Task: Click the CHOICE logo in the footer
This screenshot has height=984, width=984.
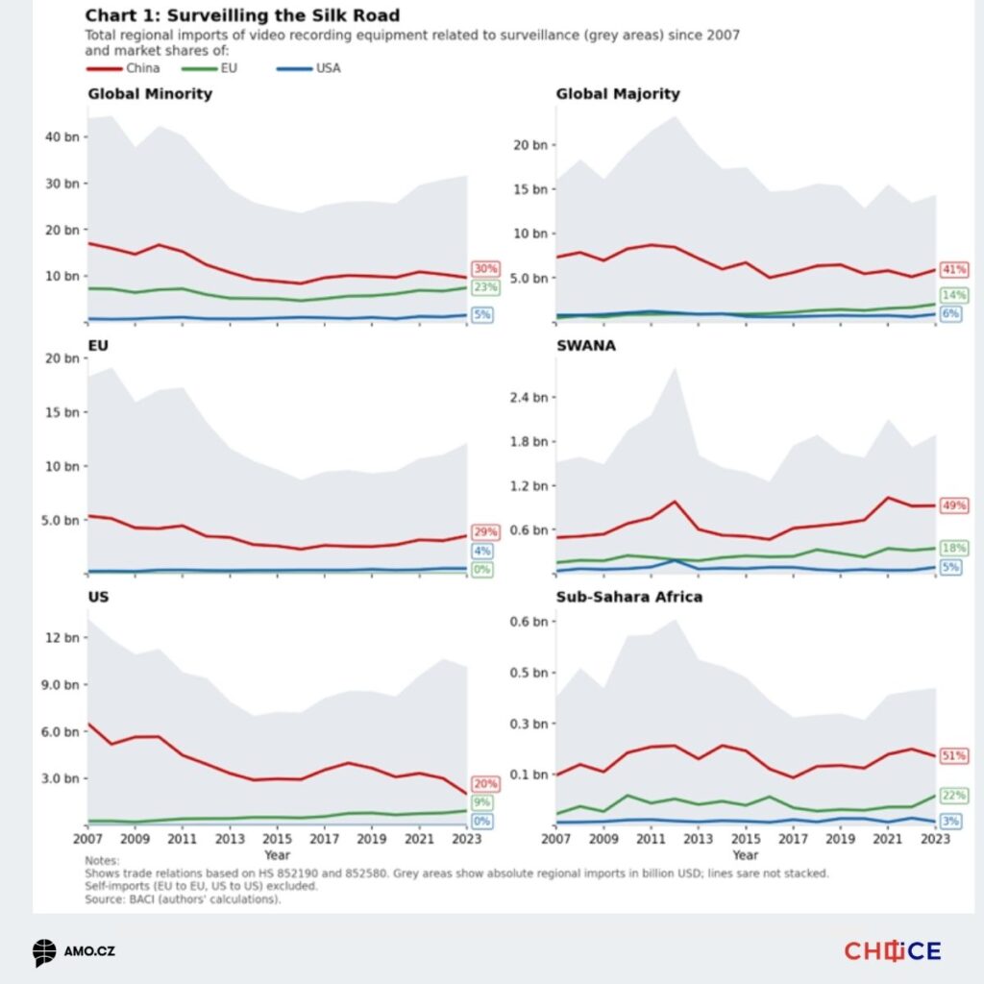Action: (893, 951)
